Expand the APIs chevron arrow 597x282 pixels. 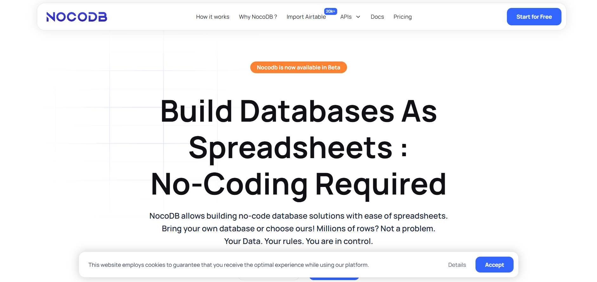tap(358, 17)
